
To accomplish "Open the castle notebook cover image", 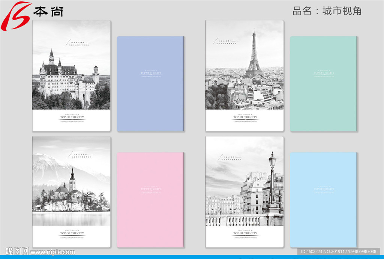I will [x=71, y=75].
